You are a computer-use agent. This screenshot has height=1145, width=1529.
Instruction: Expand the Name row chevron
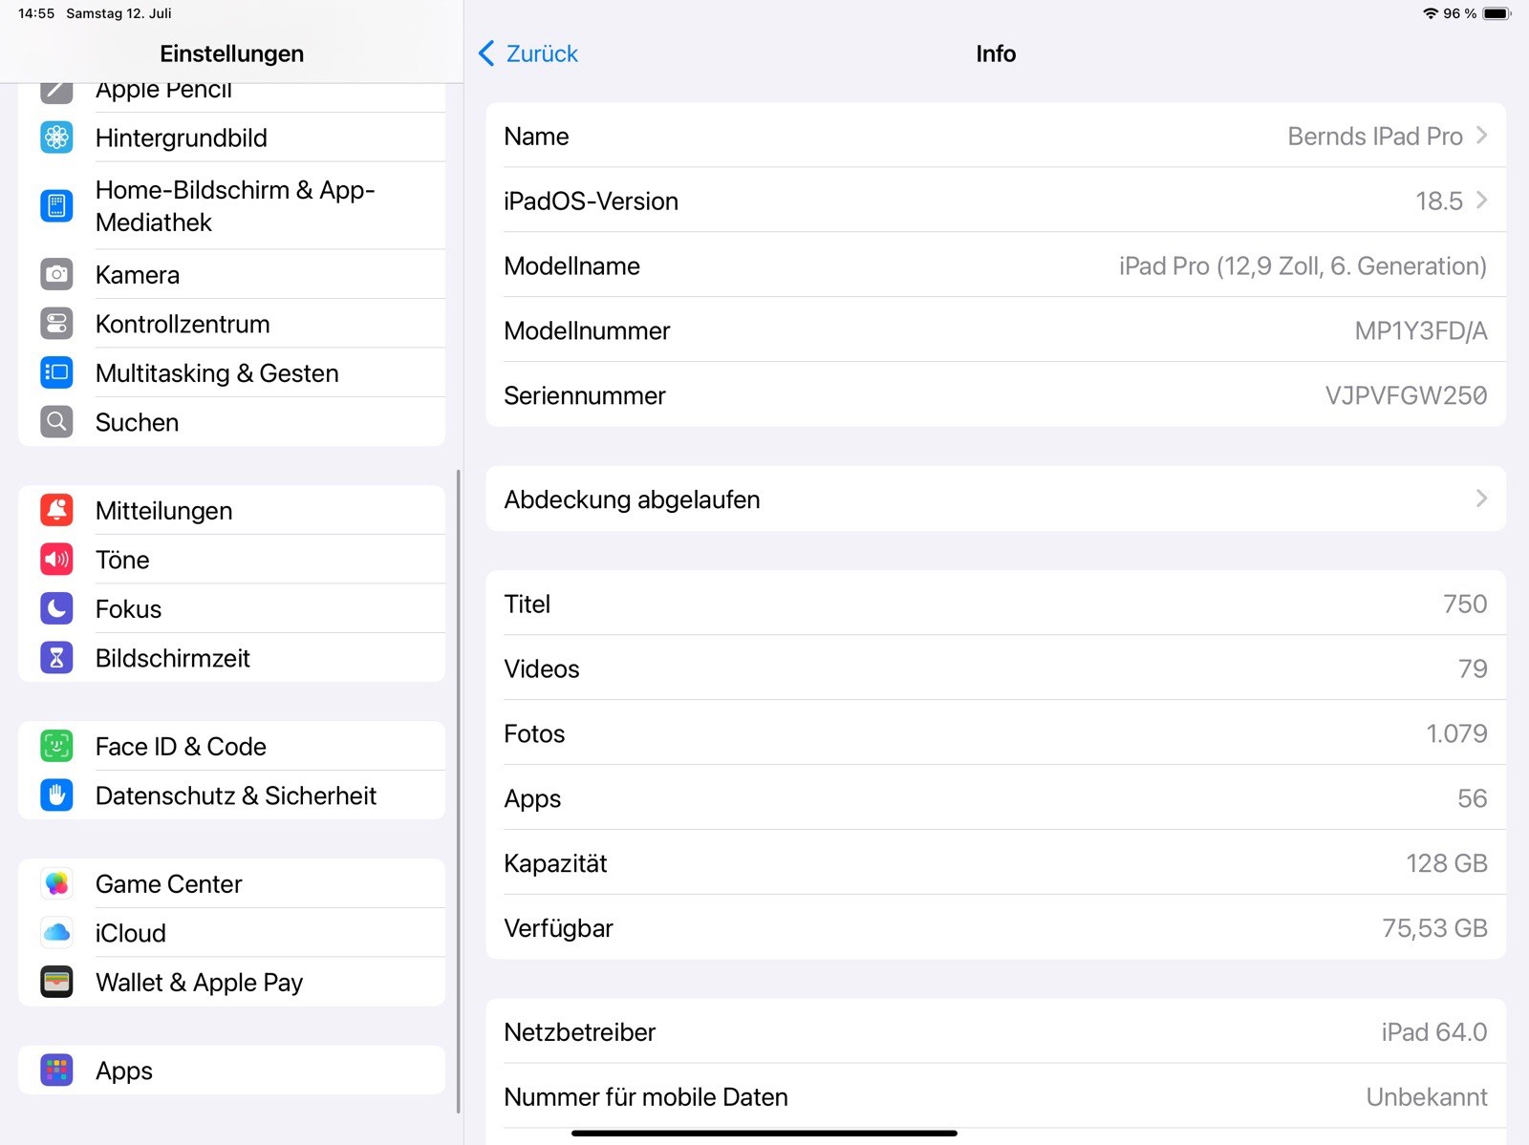[x=1481, y=136]
